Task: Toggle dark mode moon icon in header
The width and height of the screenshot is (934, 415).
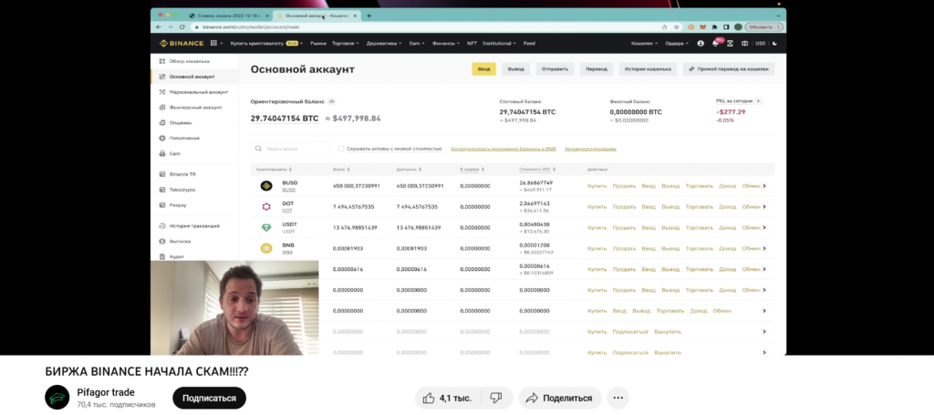Action: [774, 43]
